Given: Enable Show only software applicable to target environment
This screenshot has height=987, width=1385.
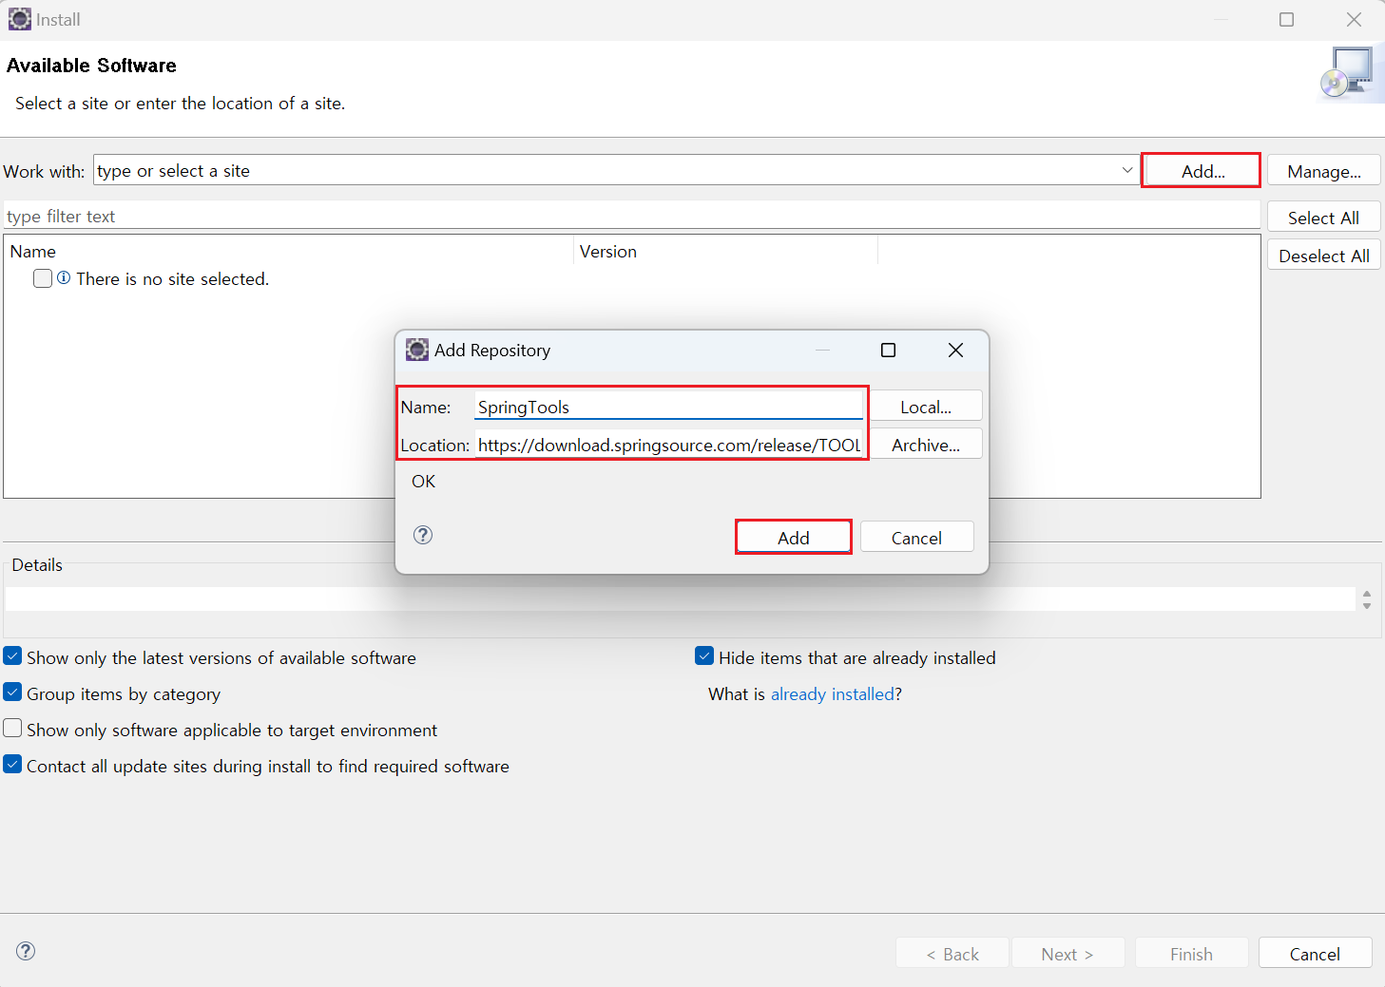Looking at the screenshot, I should (13, 729).
